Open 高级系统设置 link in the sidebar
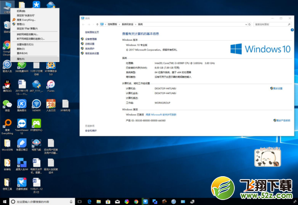298x205 pixels. coord(92,53)
